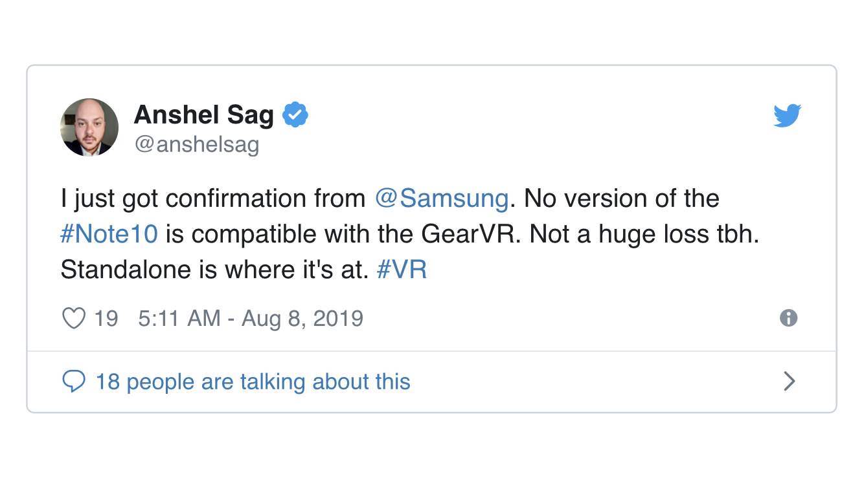
Task: Click the "Not a huge loss tbh" phrase
Action: click(x=644, y=233)
